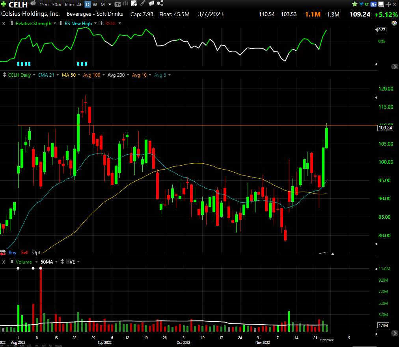Image resolution: width=399 pixels, height=347 pixels.
Task: Open the chart template icon
Action: pos(117,4)
